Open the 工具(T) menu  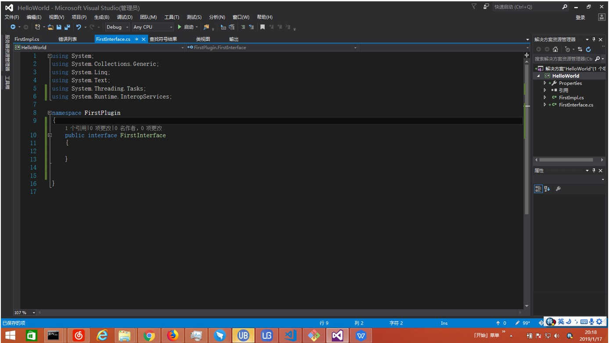click(x=172, y=17)
